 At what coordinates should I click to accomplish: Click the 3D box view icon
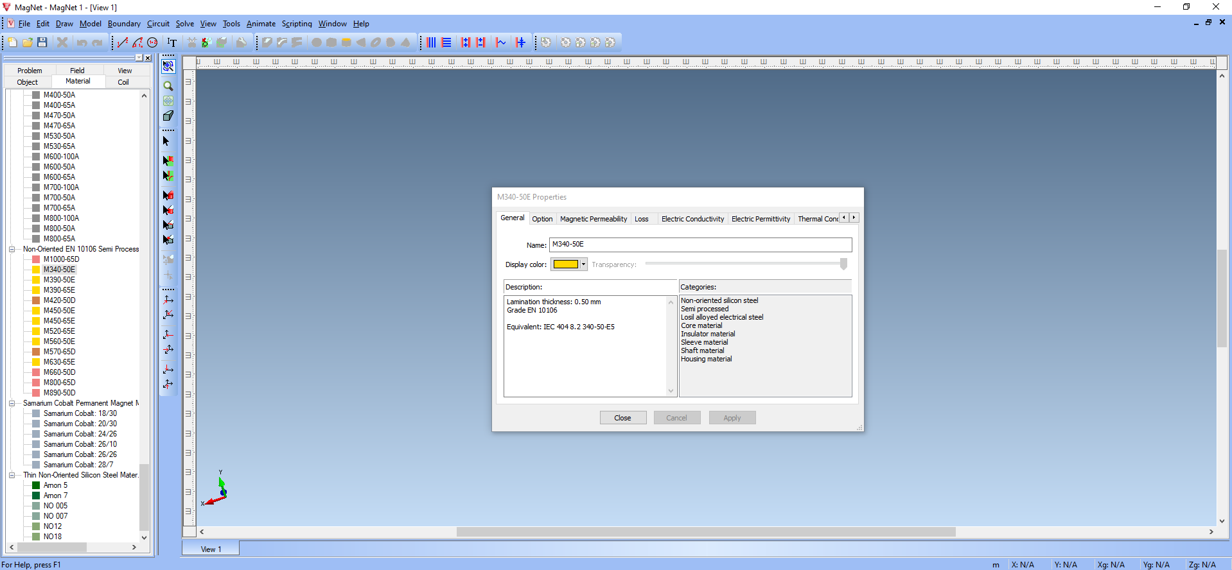point(168,116)
